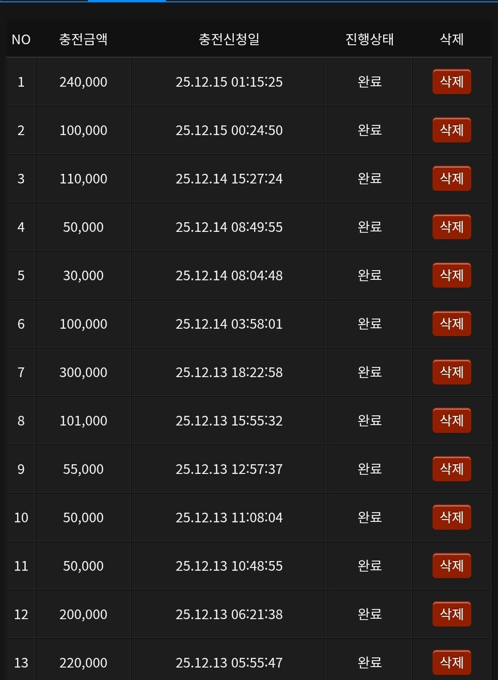Delete the row 11 charge entry

tap(451, 566)
